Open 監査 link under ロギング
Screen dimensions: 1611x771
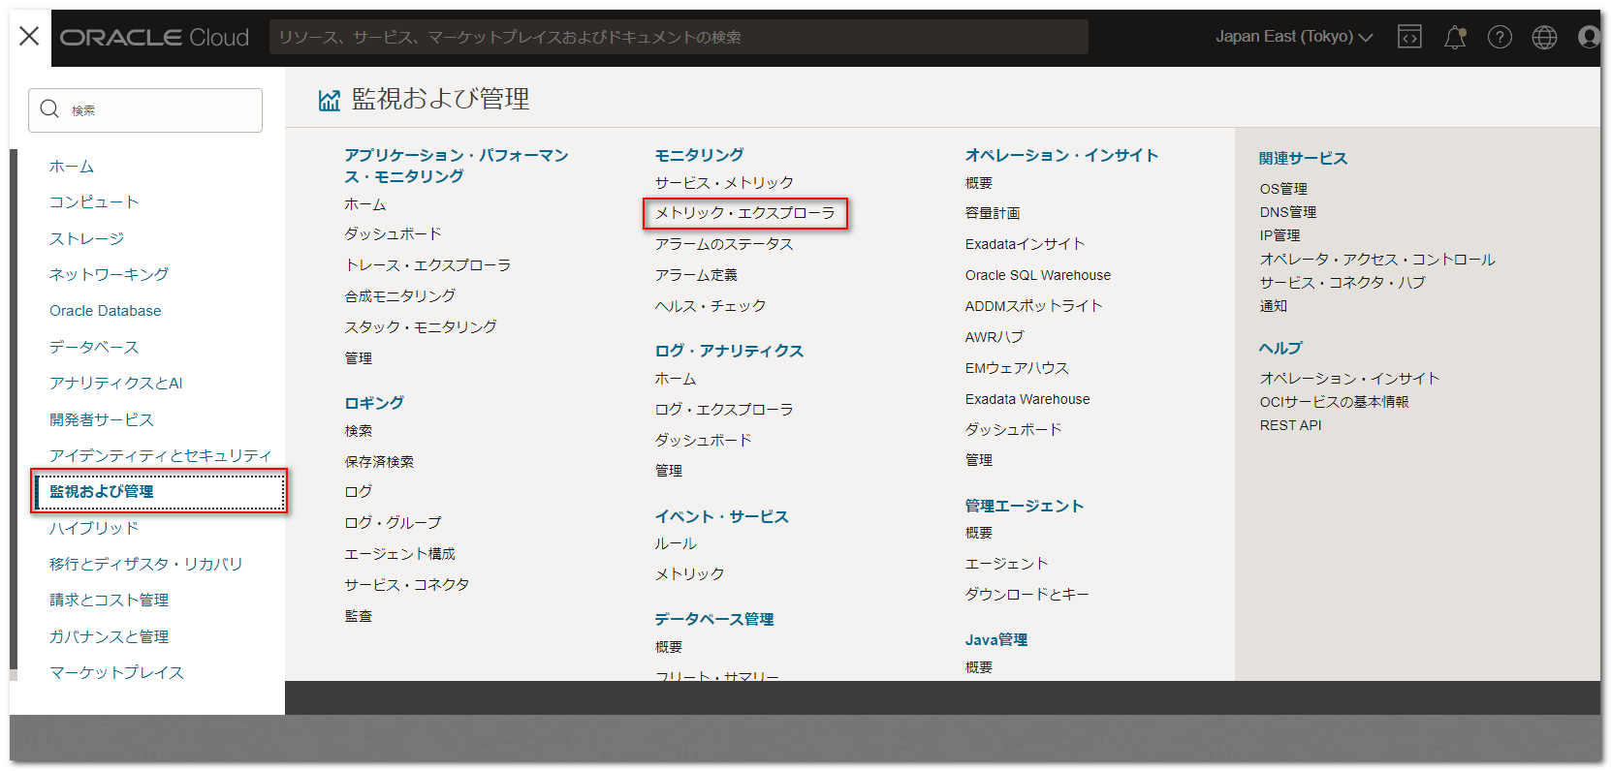(x=359, y=616)
